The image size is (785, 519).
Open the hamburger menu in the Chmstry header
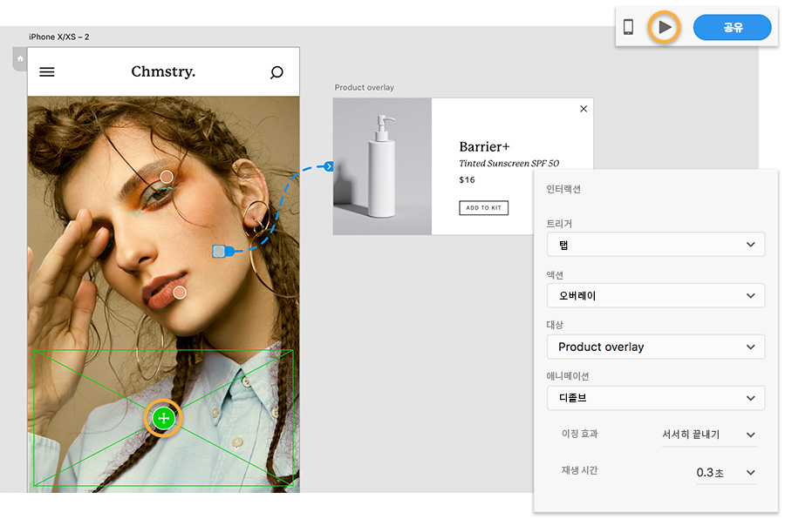click(x=47, y=72)
